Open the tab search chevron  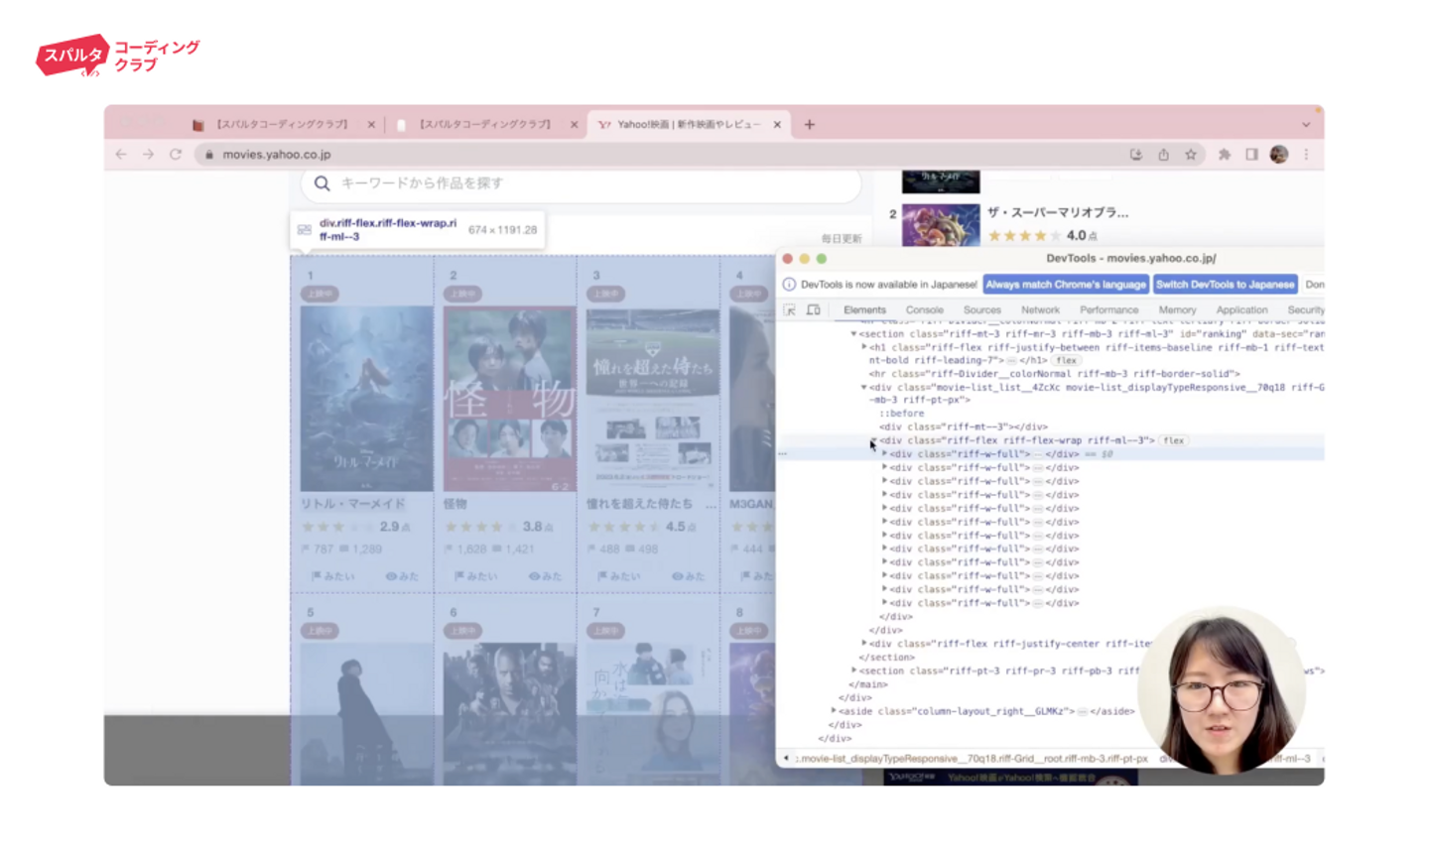click(1306, 125)
